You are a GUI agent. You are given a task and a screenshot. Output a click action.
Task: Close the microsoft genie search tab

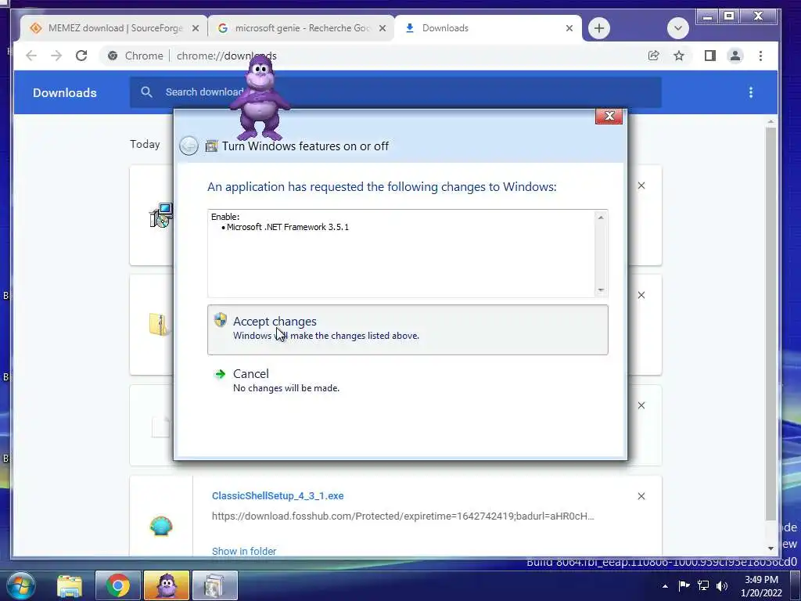pos(382,29)
